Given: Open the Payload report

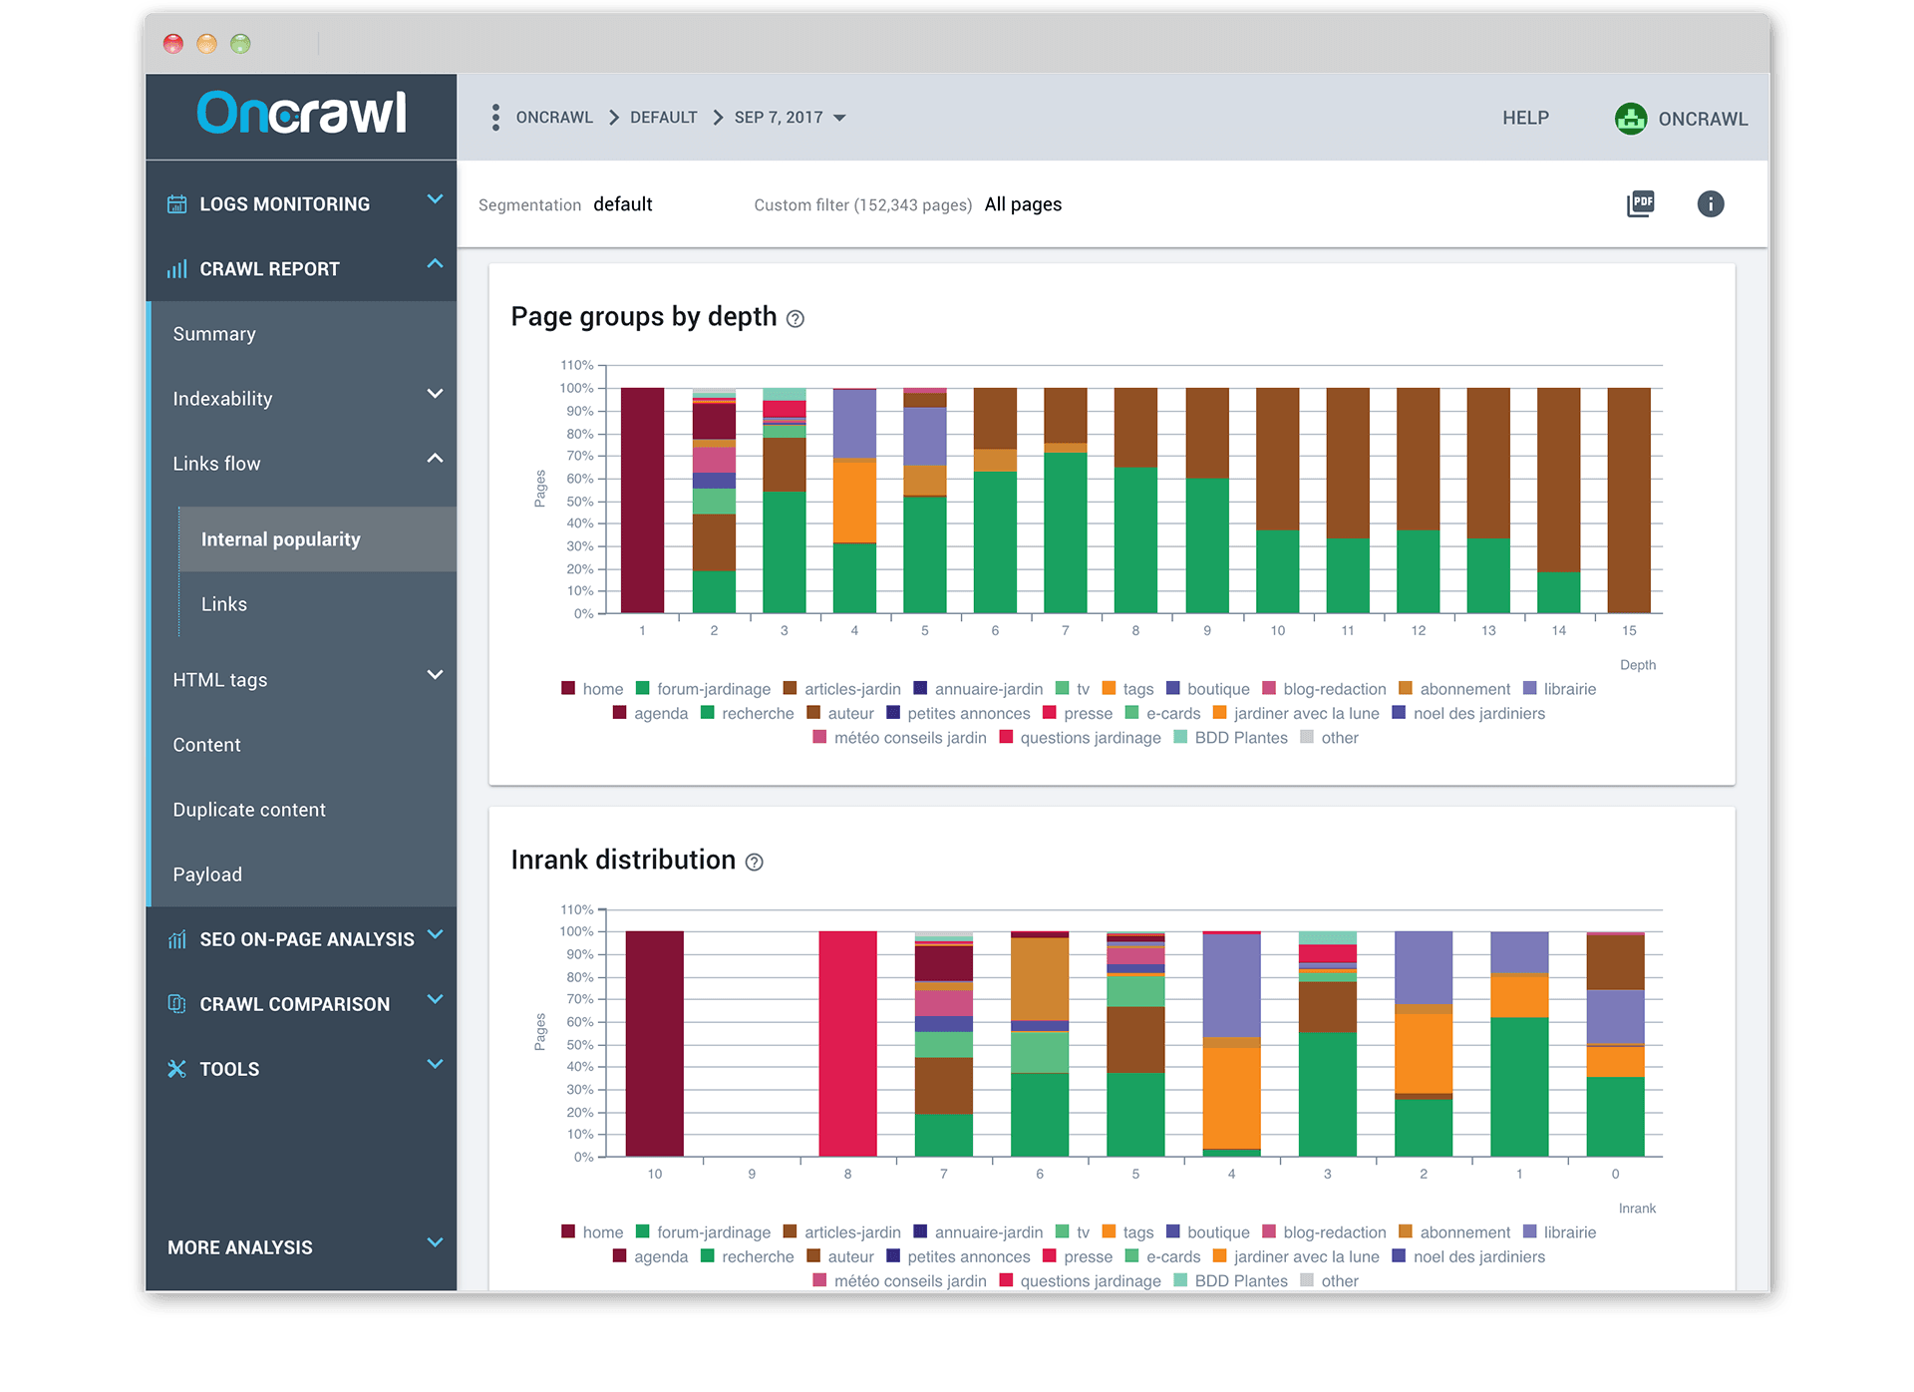Looking at the screenshot, I should (x=207, y=874).
